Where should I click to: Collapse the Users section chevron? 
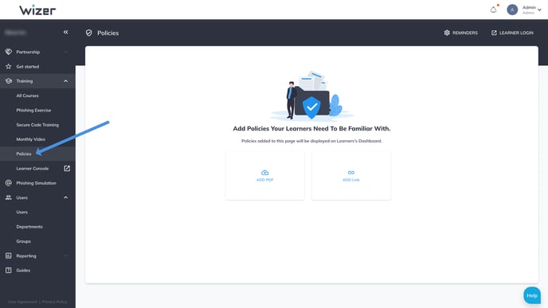(65, 197)
